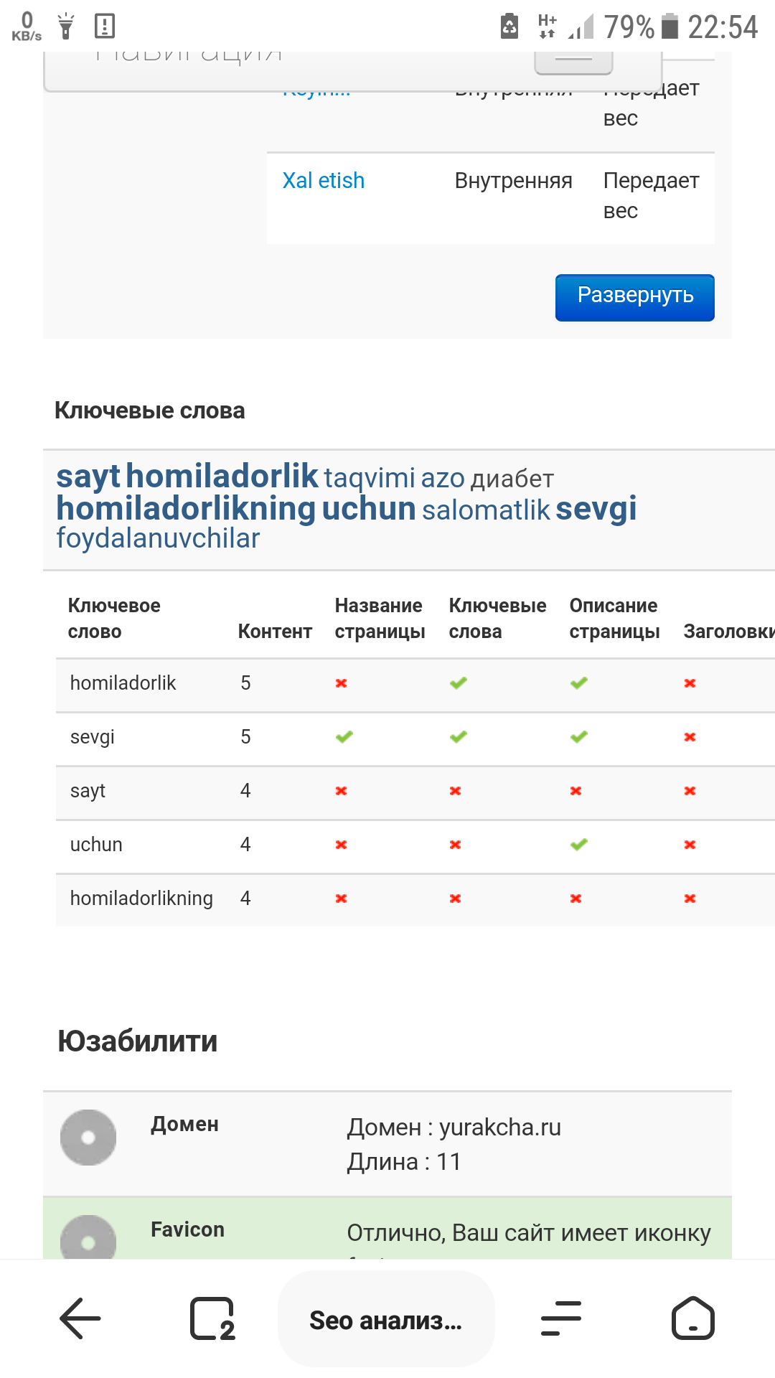The width and height of the screenshot is (775, 1378).
Task: Click the Контент column header
Action: (x=275, y=632)
